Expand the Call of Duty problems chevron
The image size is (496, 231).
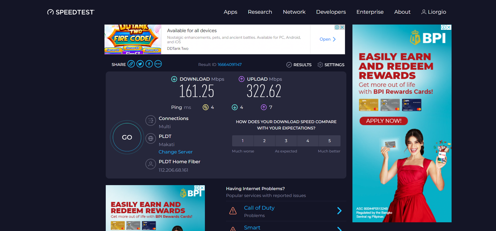coord(339,211)
